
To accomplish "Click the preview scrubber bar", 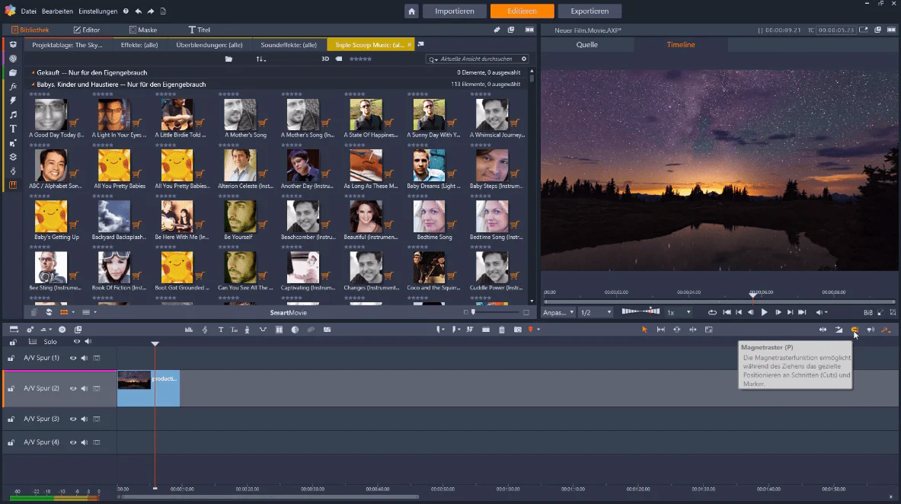I will coord(720,301).
